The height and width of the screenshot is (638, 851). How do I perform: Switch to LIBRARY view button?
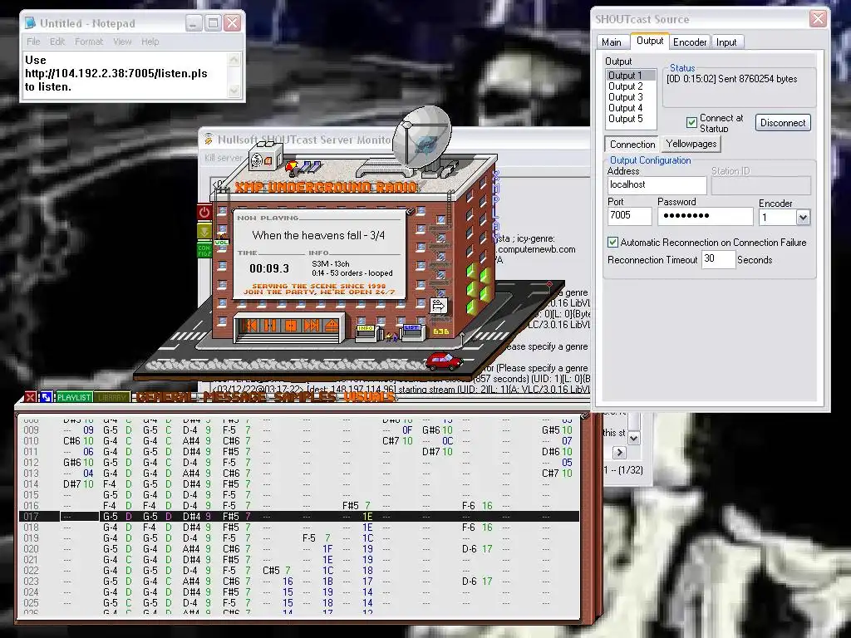112,397
